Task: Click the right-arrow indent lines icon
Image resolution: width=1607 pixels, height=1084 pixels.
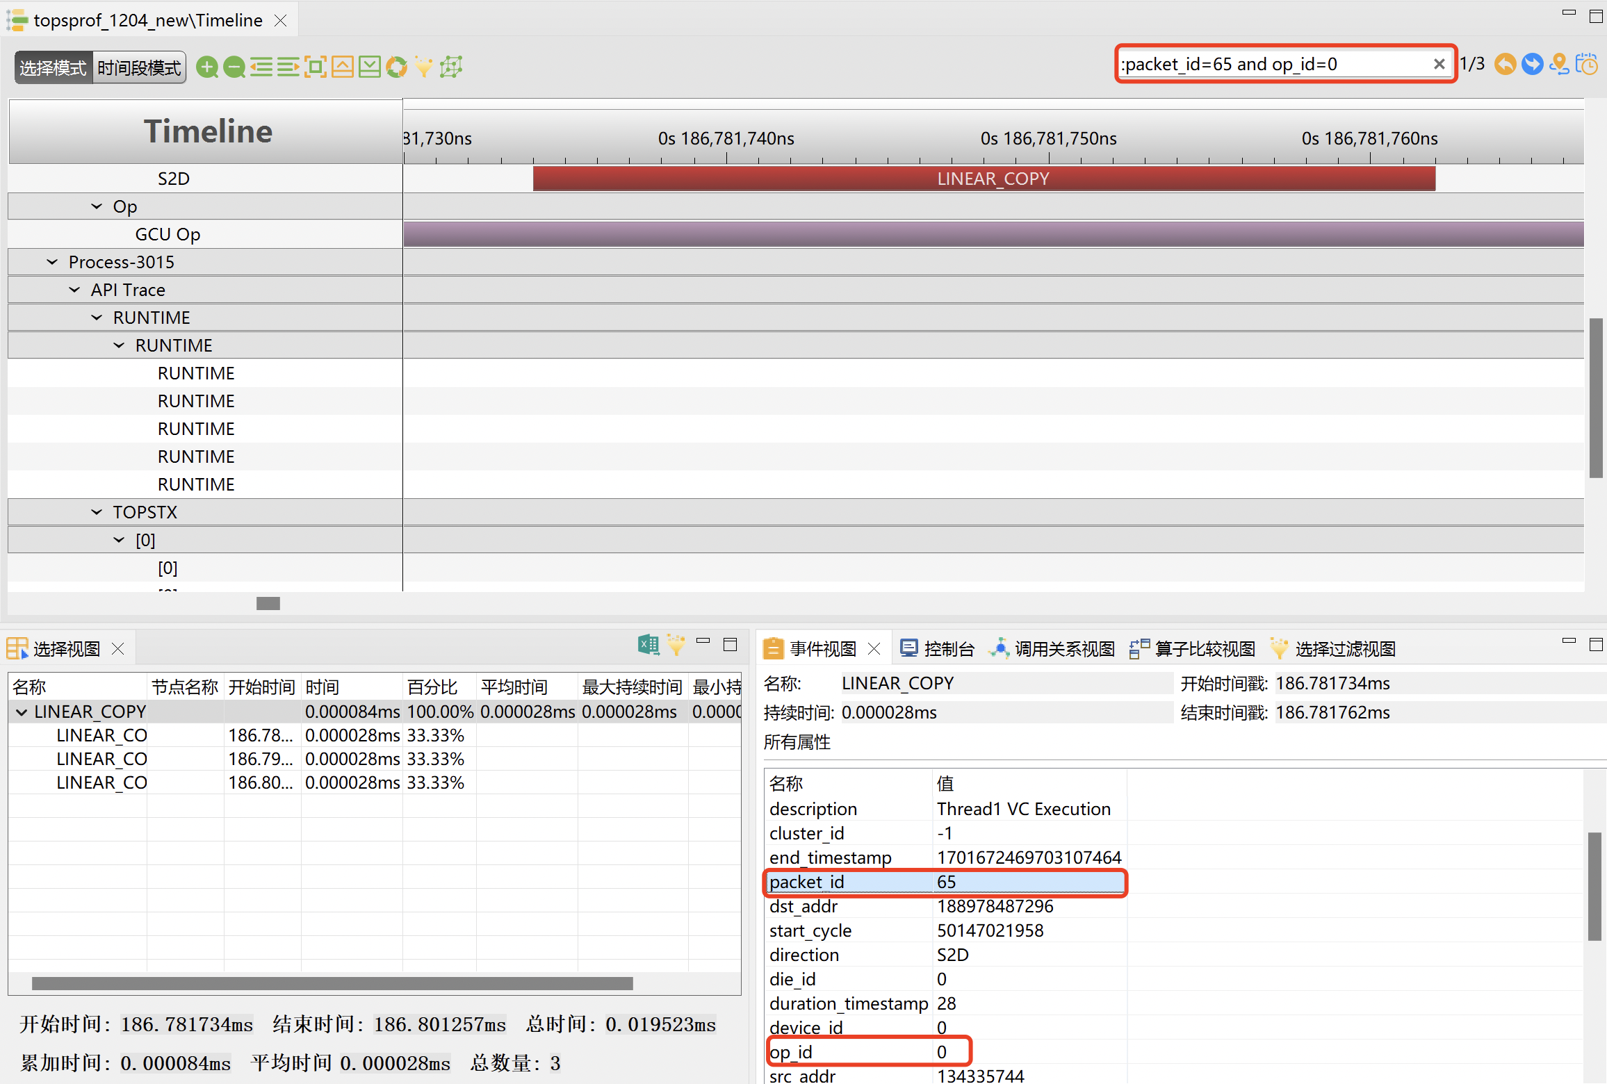Action: pos(288,67)
